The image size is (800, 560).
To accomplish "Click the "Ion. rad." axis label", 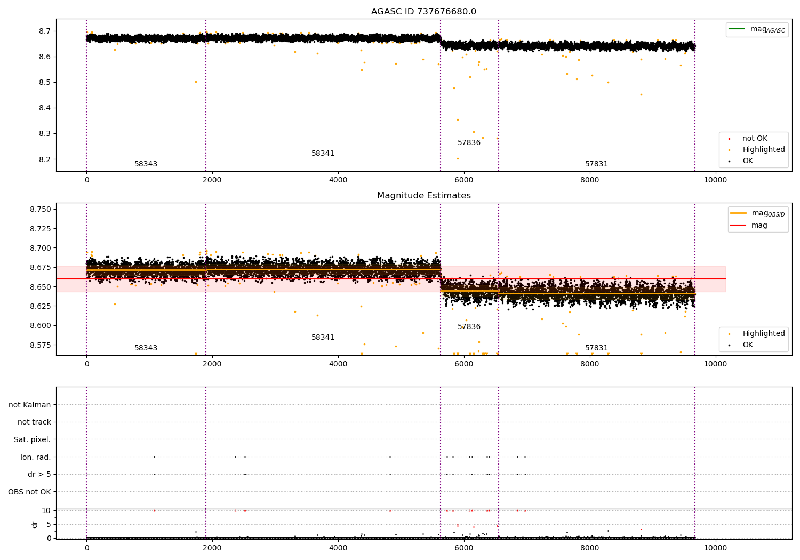I will point(36,457).
